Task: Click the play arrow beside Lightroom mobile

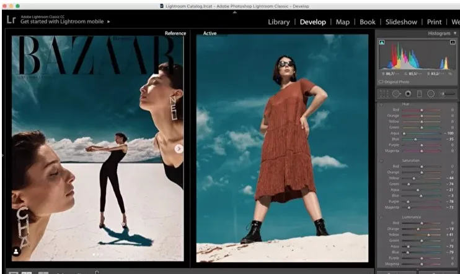Action: 108,22
